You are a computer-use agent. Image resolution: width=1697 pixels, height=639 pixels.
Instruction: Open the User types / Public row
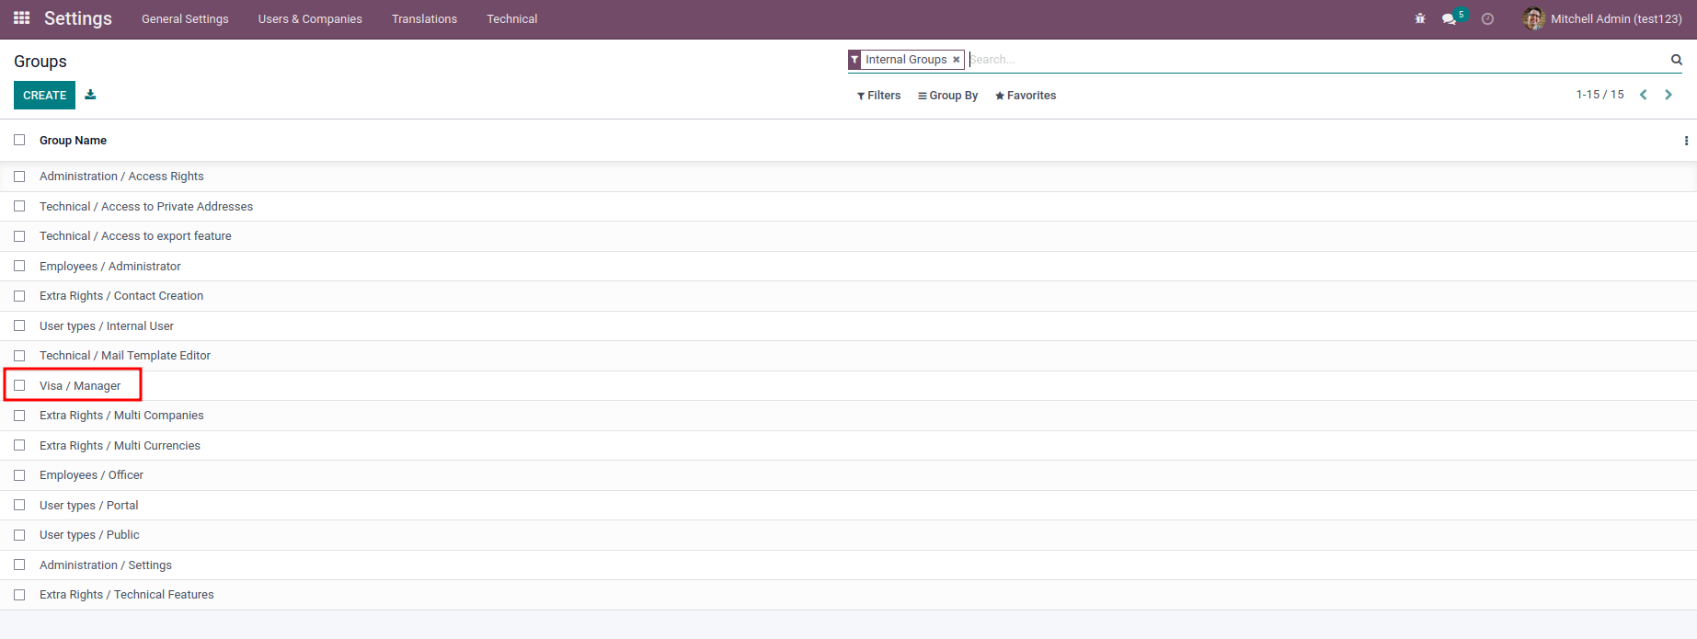point(89,535)
